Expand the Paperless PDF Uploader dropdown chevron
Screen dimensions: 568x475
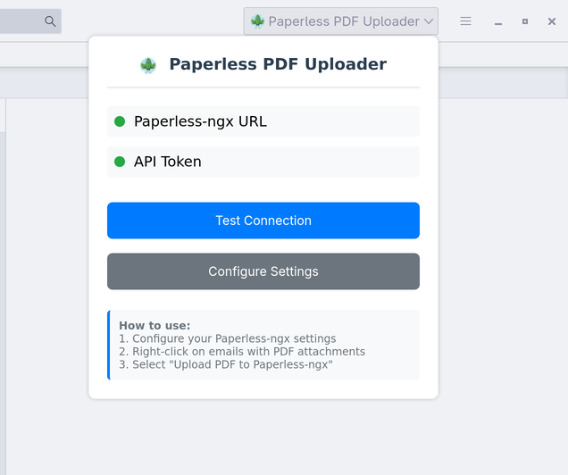tap(430, 21)
